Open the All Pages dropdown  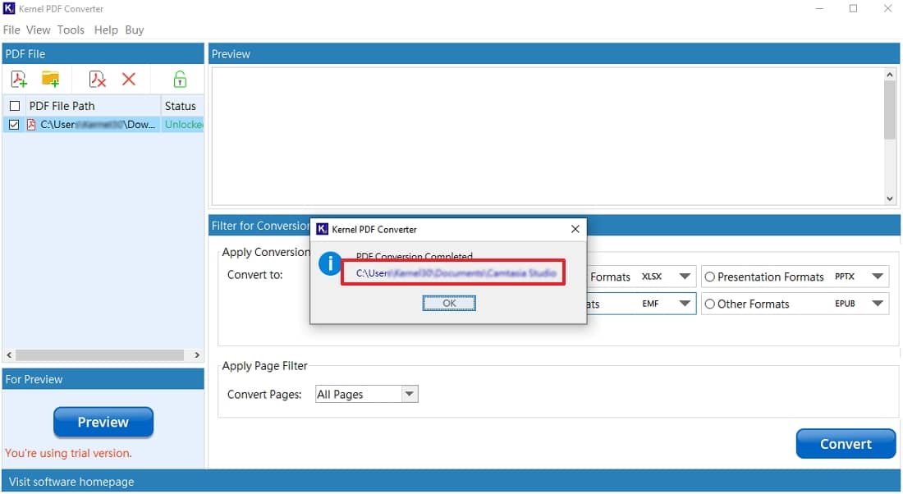click(x=410, y=395)
